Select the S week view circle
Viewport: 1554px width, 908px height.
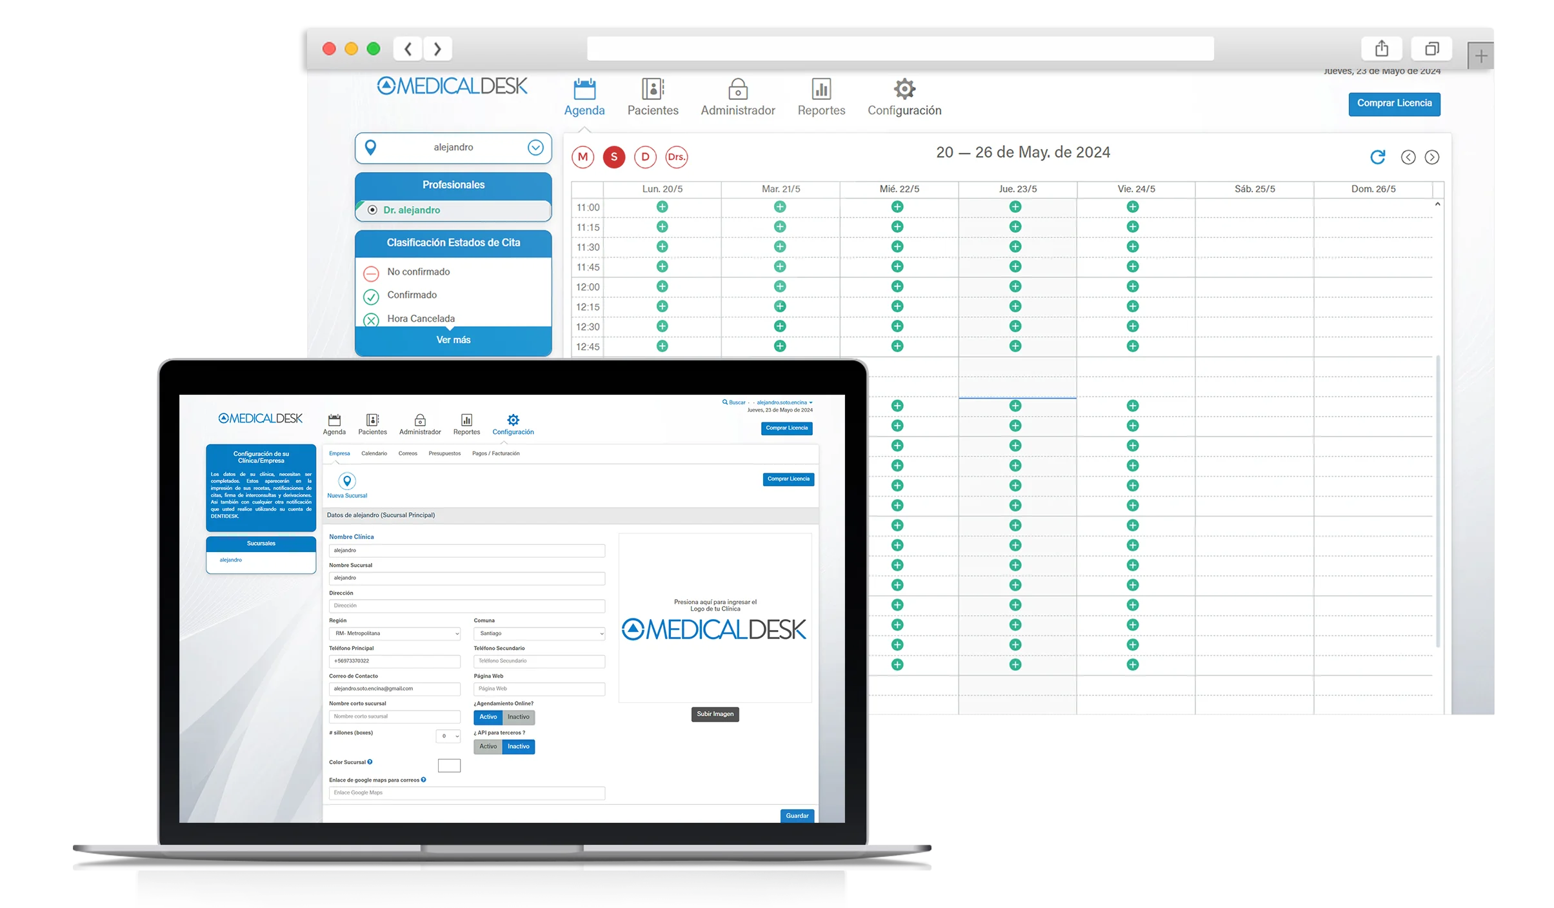pos(613,157)
